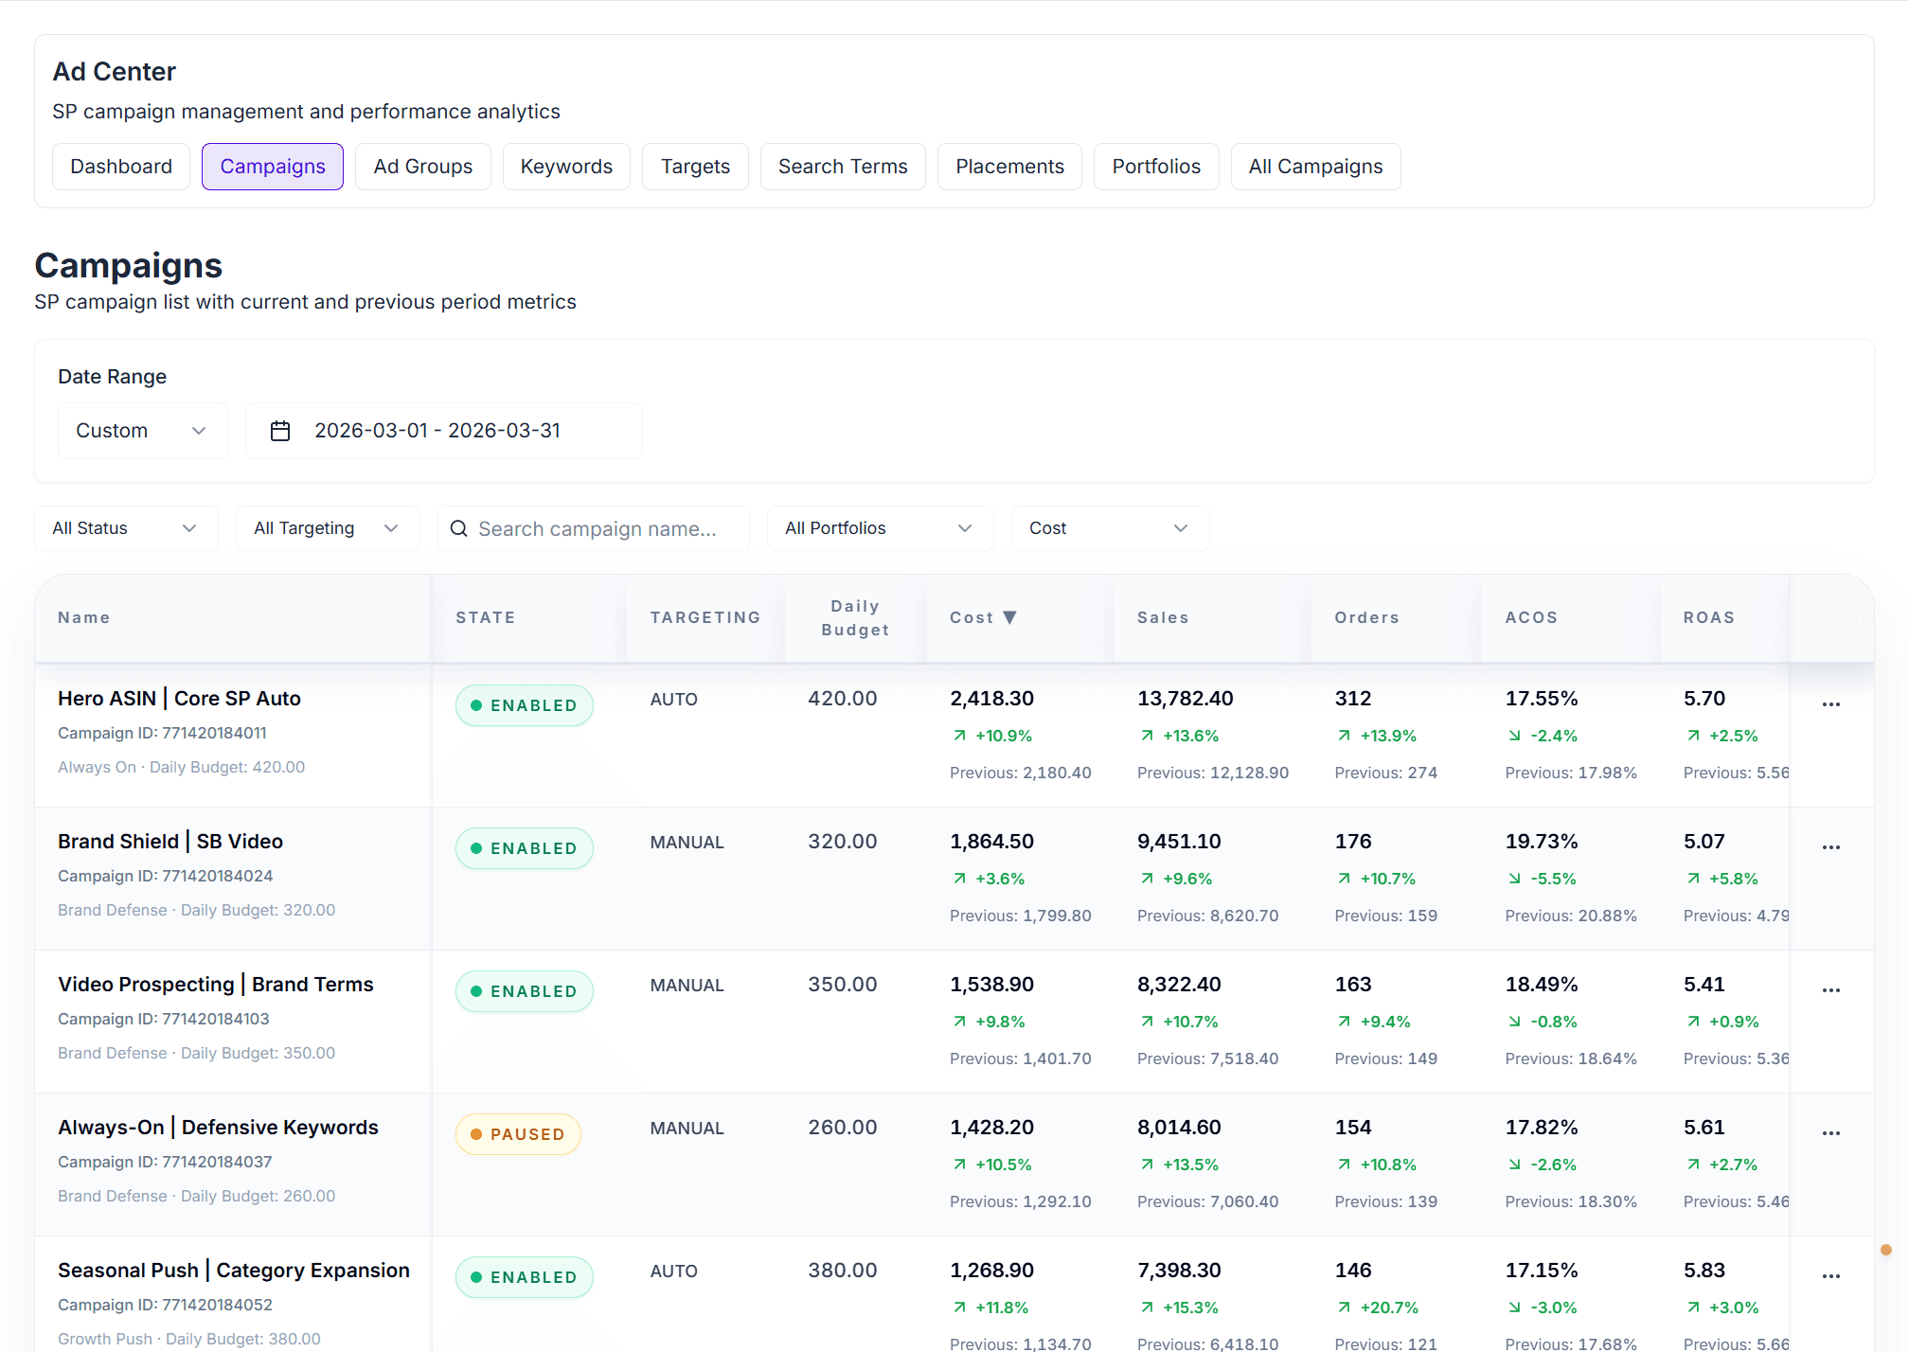The image size is (1909, 1352).
Task: Expand the All Portfolios dropdown
Action: (x=879, y=528)
